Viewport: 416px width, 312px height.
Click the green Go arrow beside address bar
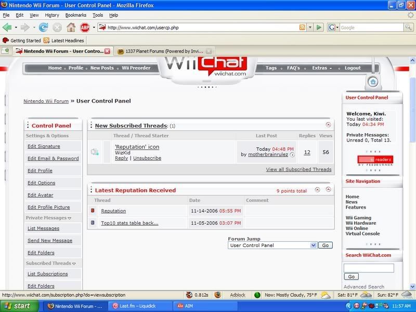319,28
